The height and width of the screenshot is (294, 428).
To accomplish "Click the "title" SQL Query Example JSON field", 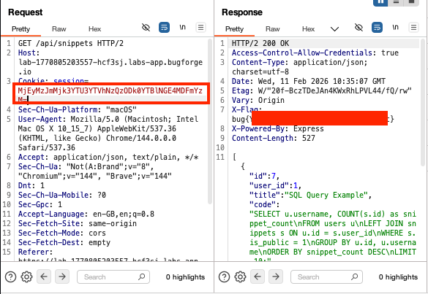I will [x=311, y=195].
